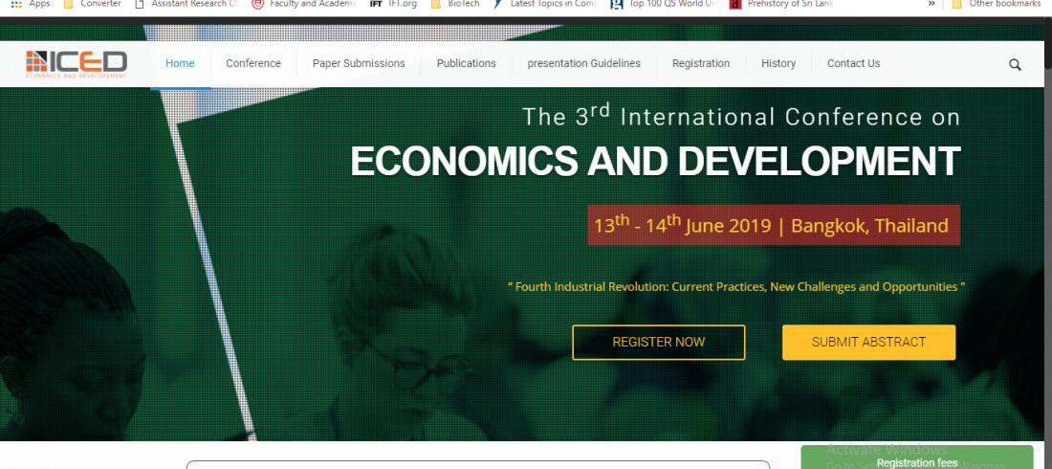The image size is (1052, 469).
Task: Open the Apps grid bookmark
Action: [31, 4]
